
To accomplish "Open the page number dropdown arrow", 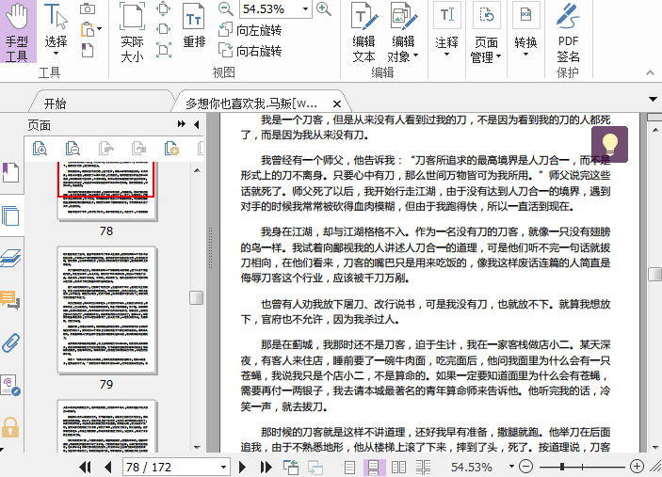I will [x=224, y=467].
